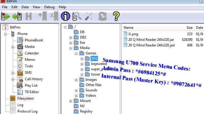This screenshot has width=204, height=114.
Task: Collapse the filesystem Media folder
Action: point(71,48)
